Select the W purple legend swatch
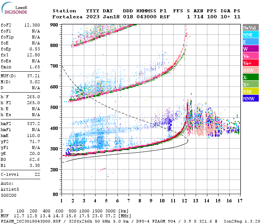 (x=251, y=49)
